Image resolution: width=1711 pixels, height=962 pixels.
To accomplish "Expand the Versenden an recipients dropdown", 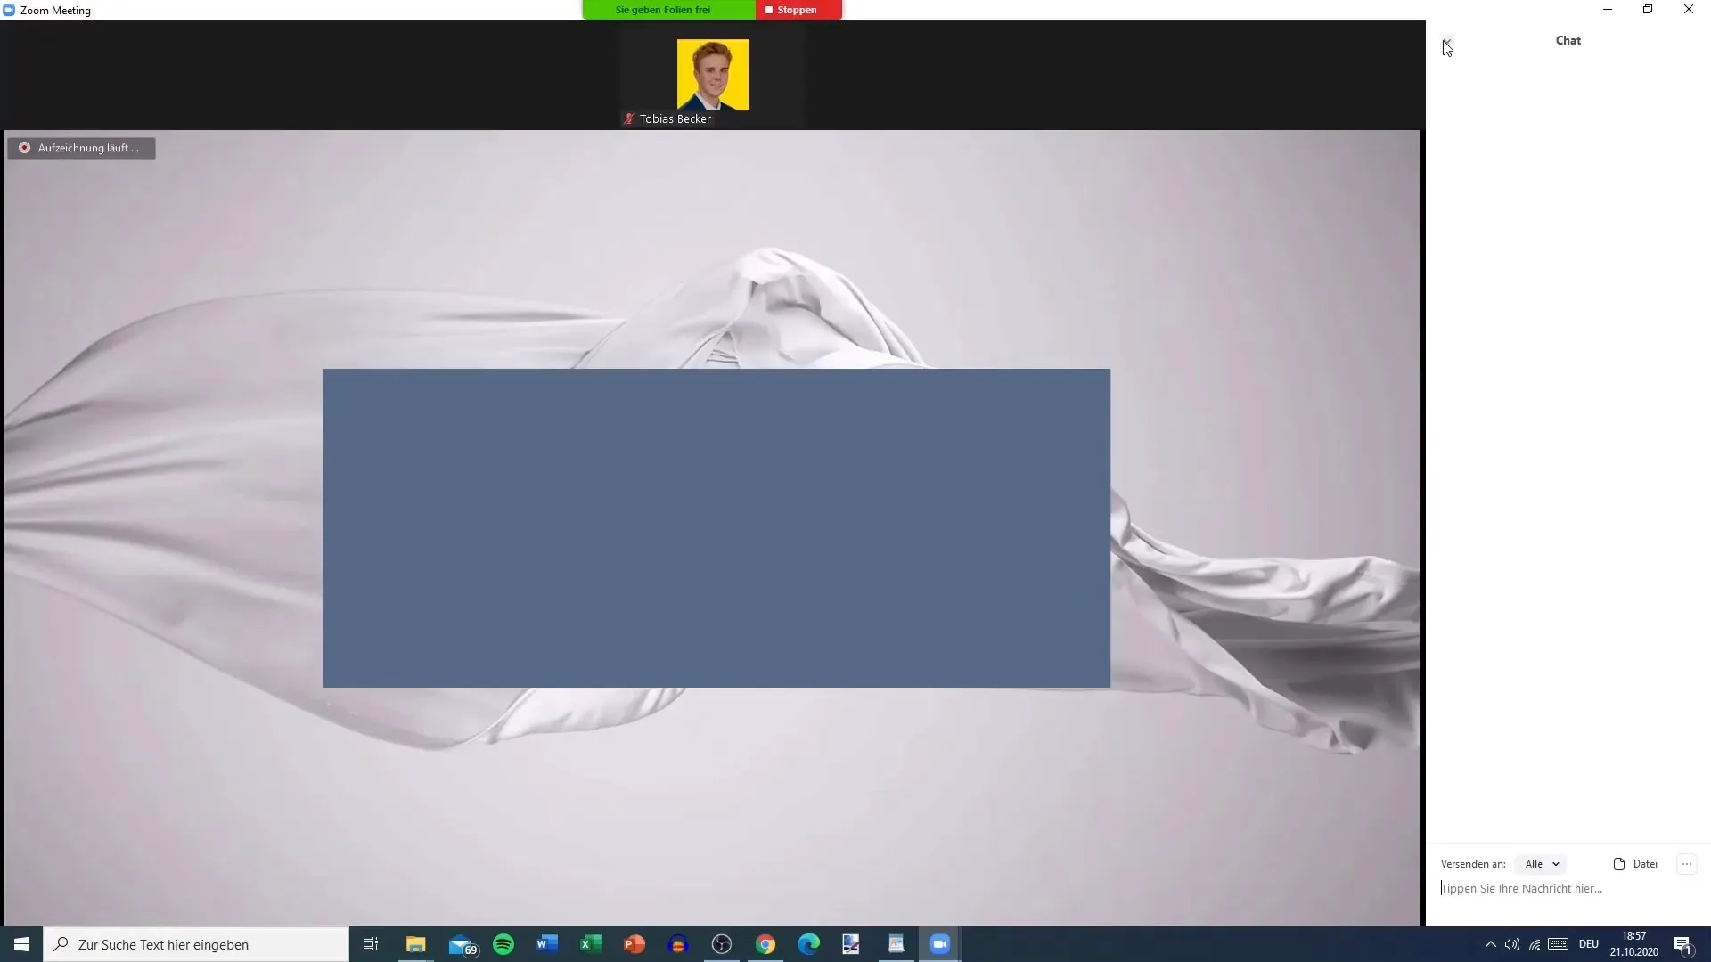I will click(x=1542, y=863).
